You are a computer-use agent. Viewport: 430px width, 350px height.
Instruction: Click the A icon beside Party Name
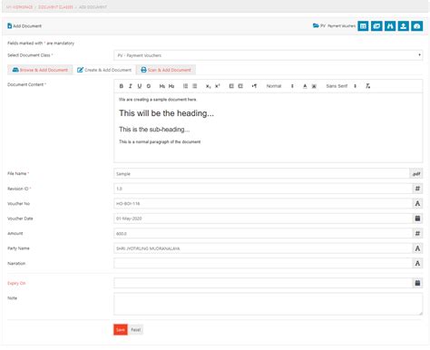pyautogui.click(x=417, y=248)
